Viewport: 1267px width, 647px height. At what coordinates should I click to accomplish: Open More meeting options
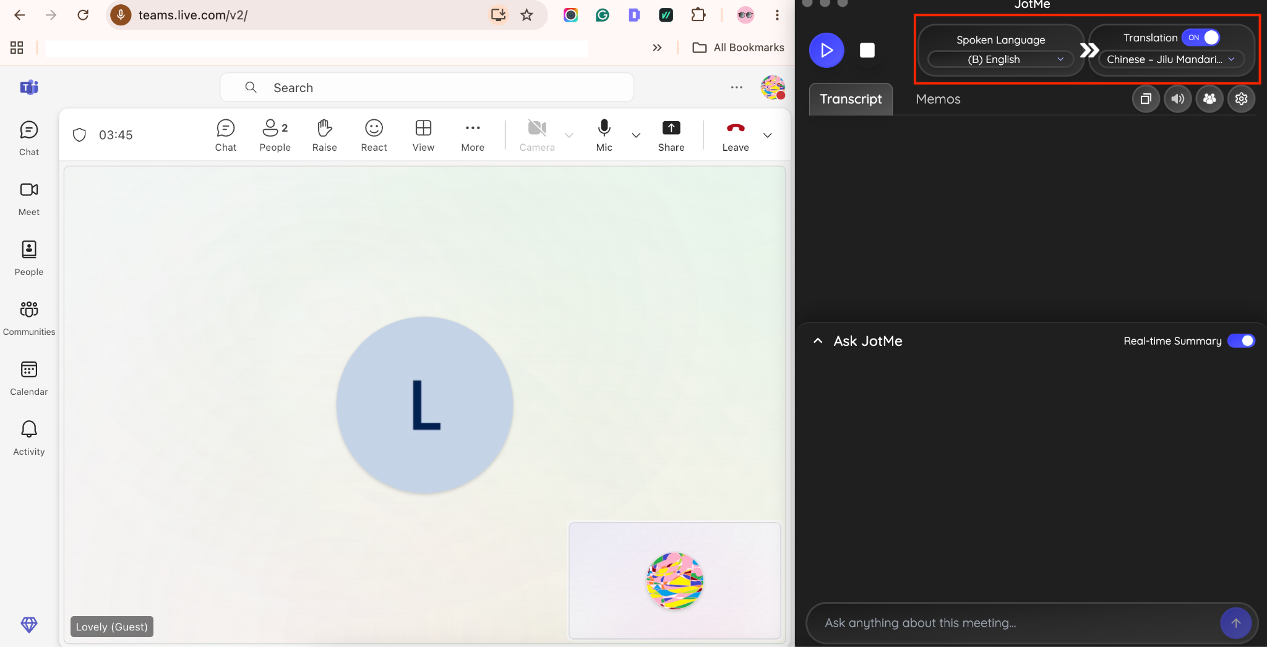[x=473, y=135]
